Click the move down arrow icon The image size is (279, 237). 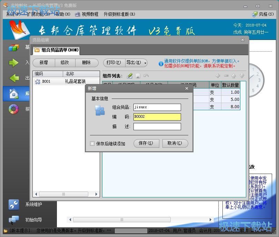coord(242,76)
